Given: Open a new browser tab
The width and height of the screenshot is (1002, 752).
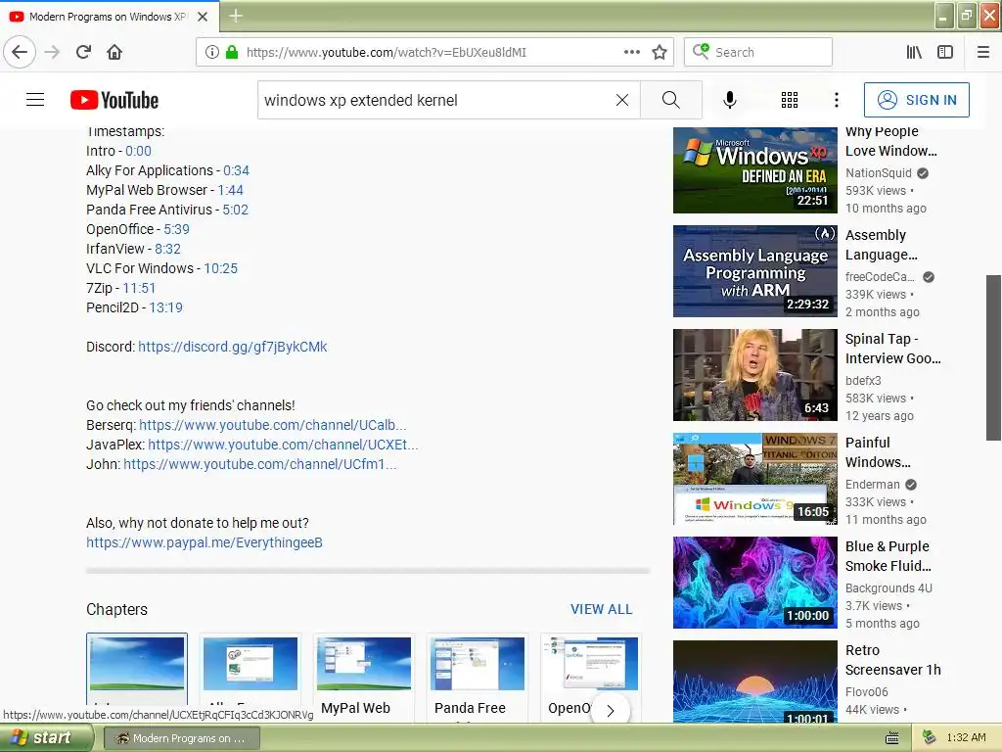Looking at the screenshot, I should pyautogui.click(x=236, y=16).
